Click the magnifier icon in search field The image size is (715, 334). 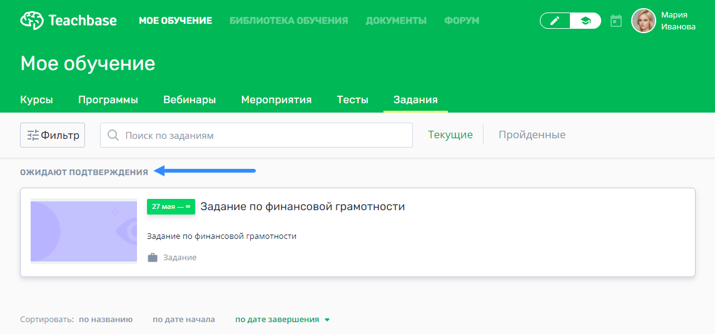[x=113, y=135]
